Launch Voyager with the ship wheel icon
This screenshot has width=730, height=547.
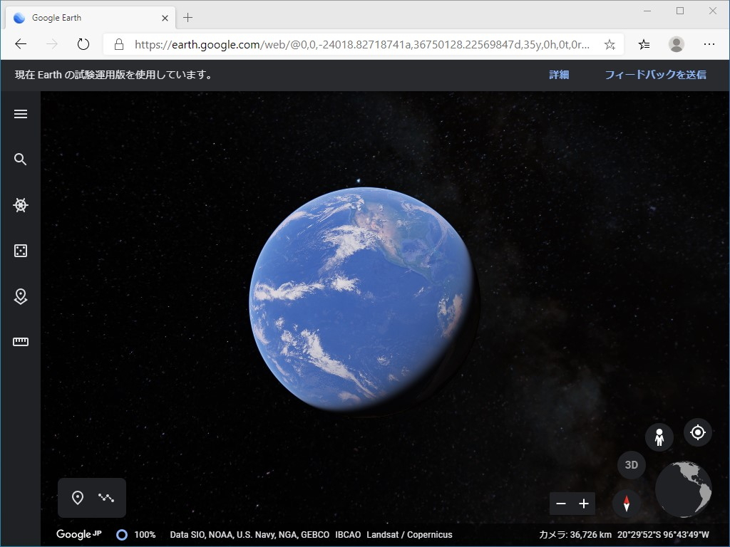21,204
